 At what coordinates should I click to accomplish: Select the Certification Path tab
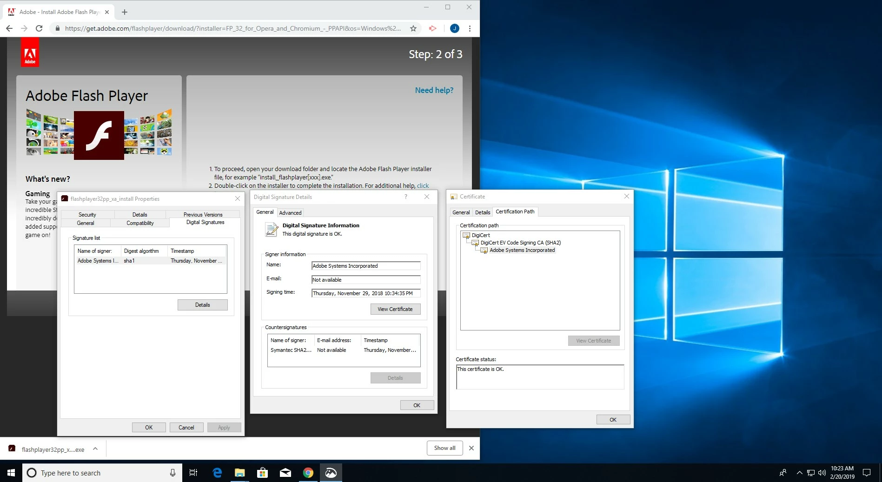tap(515, 211)
